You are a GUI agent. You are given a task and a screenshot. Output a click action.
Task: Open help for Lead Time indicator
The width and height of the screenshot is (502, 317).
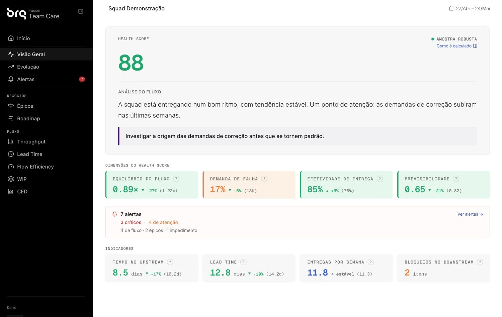tap(243, 262)
